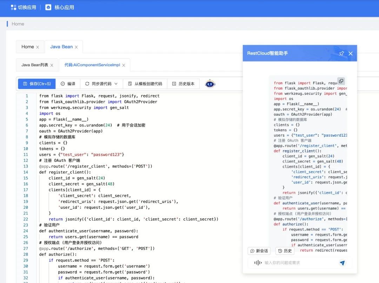Open the history versions
379x283 pixels.
pyautogui.click(x=183, y=84)
